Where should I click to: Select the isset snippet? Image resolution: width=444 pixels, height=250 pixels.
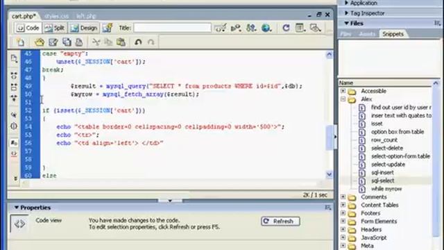[377, 124]
